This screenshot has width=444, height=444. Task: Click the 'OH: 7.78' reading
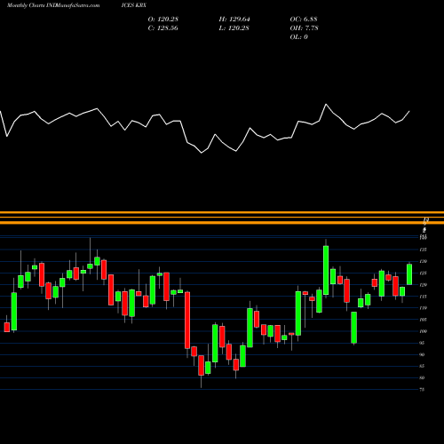[x=305, y=28]
